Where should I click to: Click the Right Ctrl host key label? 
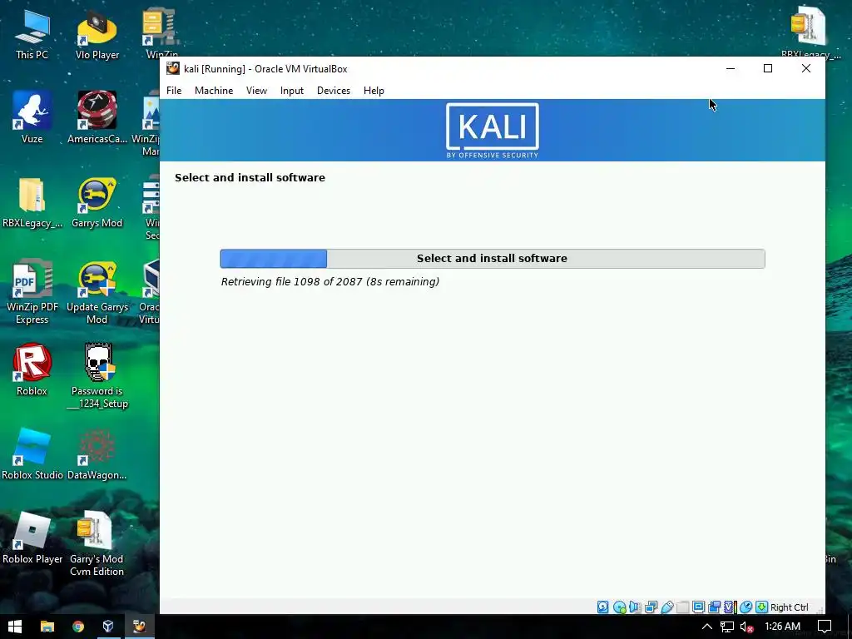pyautogui.click(x=789, y=607)
